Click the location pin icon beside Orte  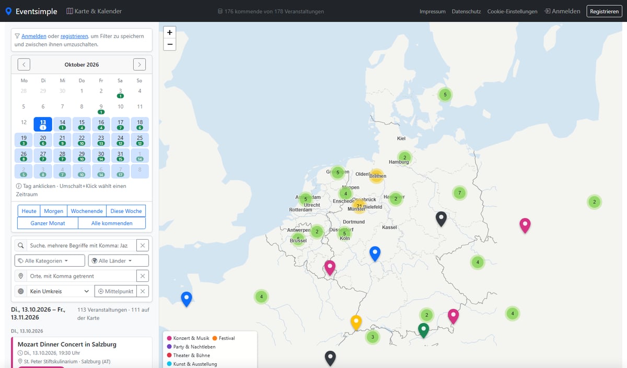[20, 276]
